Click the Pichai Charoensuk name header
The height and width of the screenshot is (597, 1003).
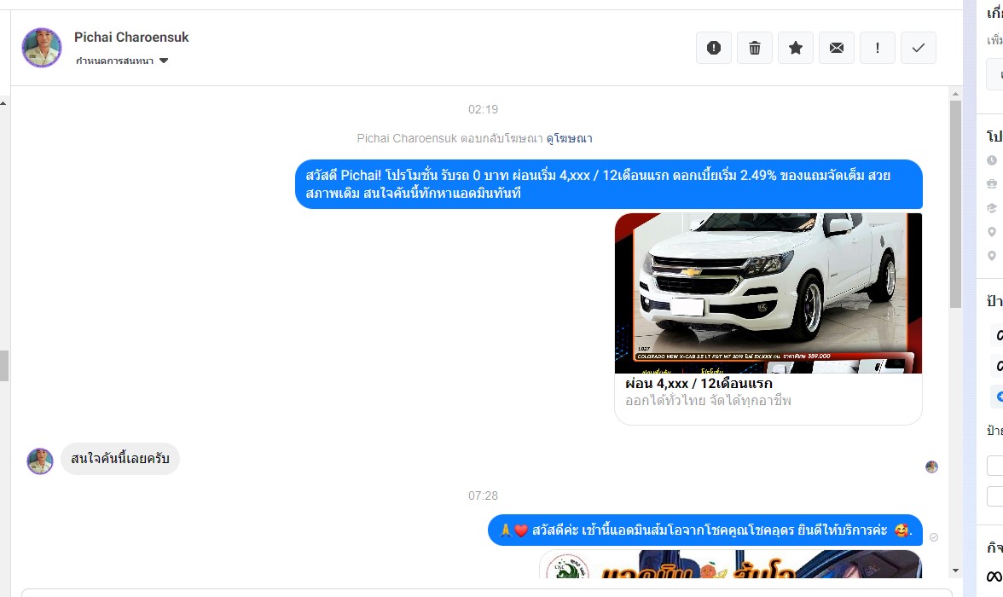pos(131,38)
